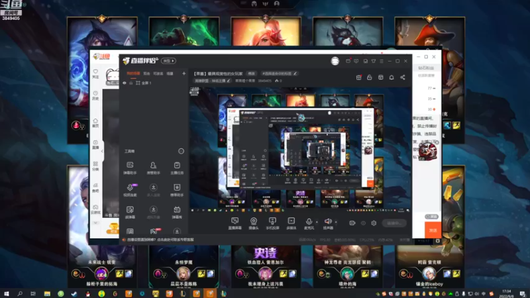Click the 钻石粉丝 tab in chat panel
Image resolution: width=530 pixels, height=298 pixels.
[426, 68]
